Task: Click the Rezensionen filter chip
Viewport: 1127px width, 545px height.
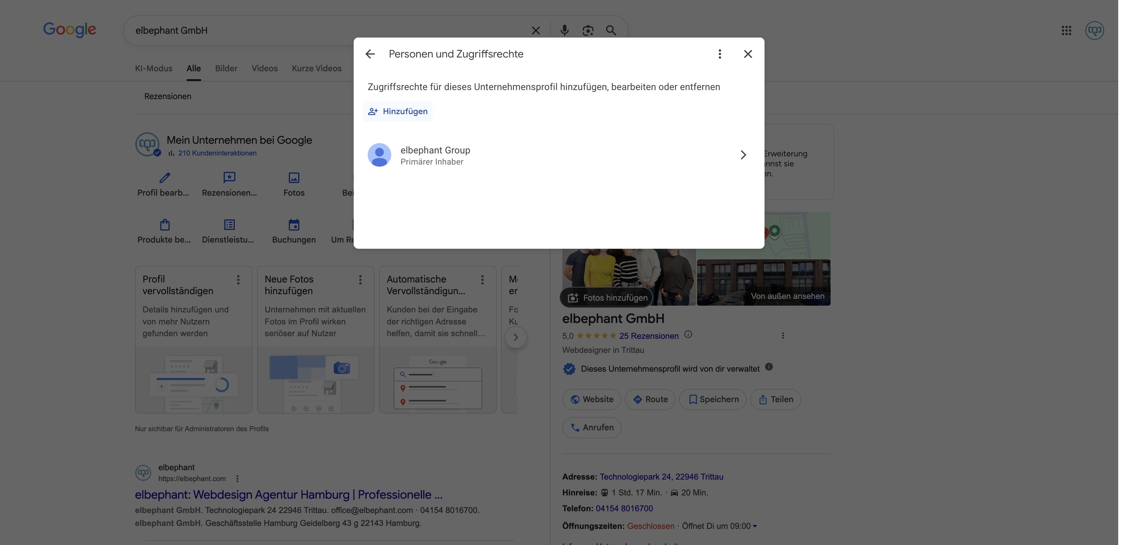Action: tap(168, 96)
